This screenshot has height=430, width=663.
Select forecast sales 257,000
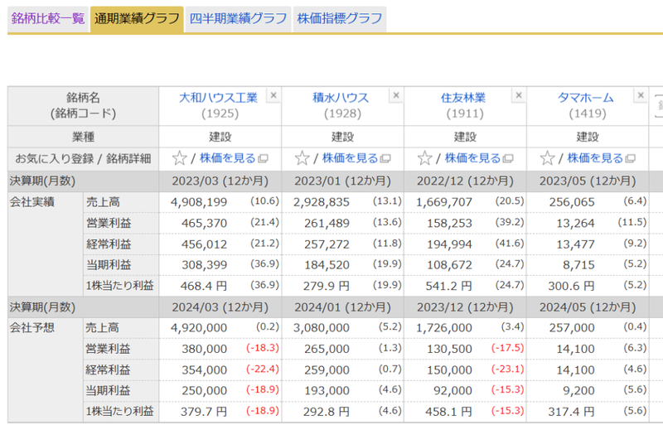pyautogui.click(x=572, y=328)
